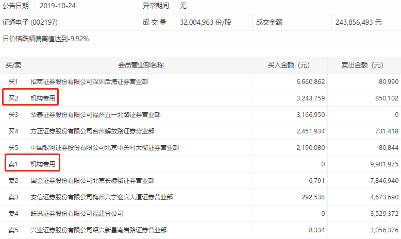Open 国金证券北京长椿街证券营业部 entry
This screenshot has height=239, width=401.
tap(92, 181)
